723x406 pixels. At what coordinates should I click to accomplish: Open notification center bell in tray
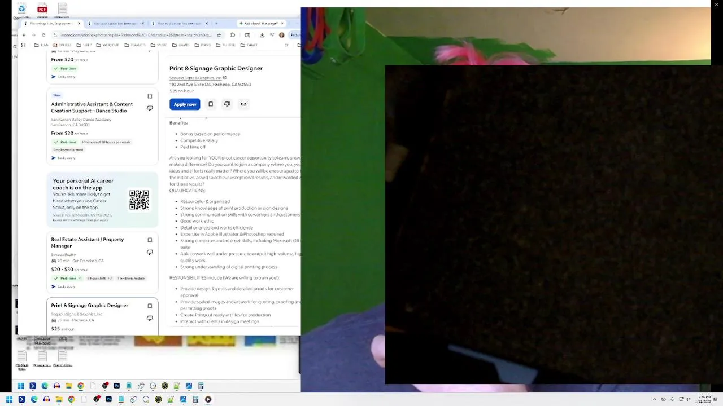(715, 399)
